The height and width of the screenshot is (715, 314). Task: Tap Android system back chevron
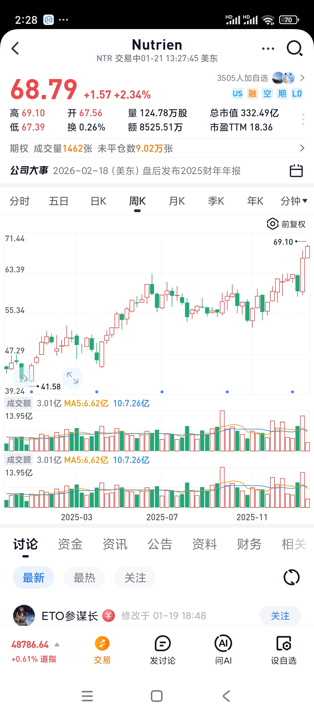(x=226, y=696)
